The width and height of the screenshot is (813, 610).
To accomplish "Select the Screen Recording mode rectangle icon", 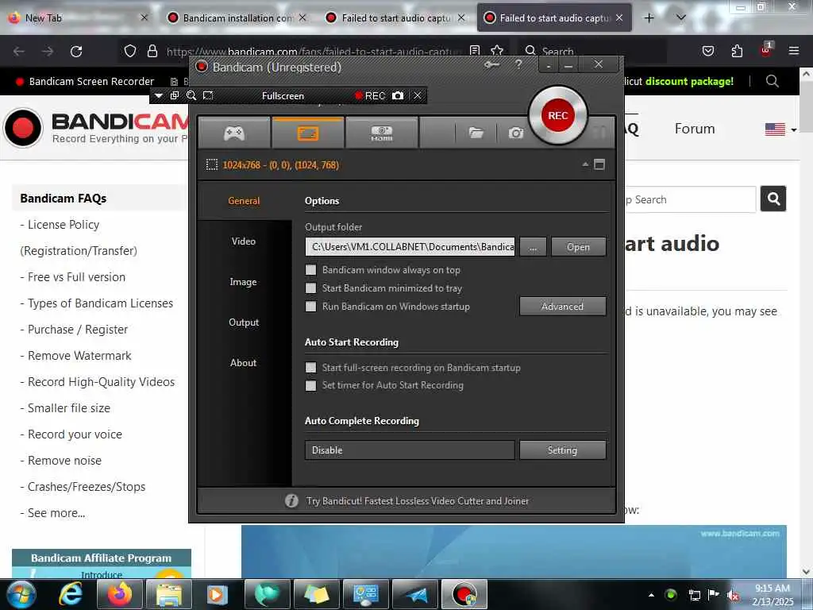I will (308, 133).
